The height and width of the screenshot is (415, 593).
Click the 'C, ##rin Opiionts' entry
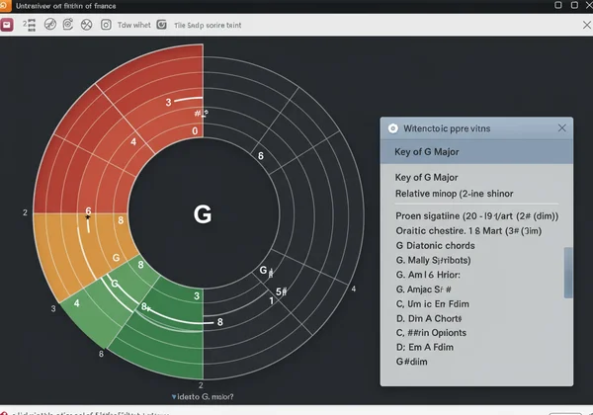(x=431, y=333)
